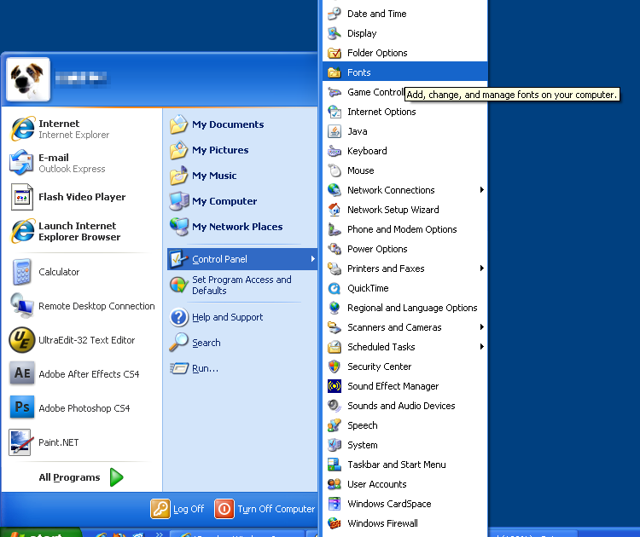Expand Control Panel submenu arrow
The width and height of the screenshot is (640, 537).
pos(312,259)
